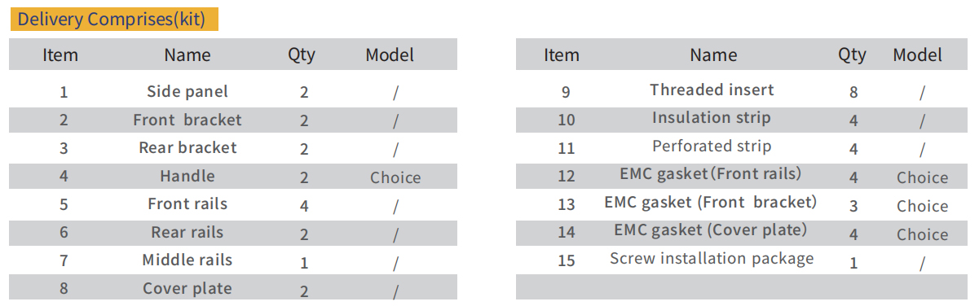The width and height of the screenshot is (979, 306).
Task: Click the Model header in left table
Action: (390, 55)
